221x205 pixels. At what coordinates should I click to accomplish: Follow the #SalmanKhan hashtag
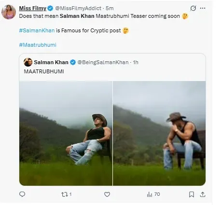pyautogui.click(x=37, y=30)
